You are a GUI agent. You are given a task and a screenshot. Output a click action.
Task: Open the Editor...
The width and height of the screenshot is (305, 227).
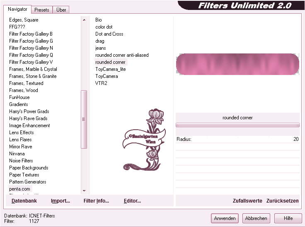132,201
